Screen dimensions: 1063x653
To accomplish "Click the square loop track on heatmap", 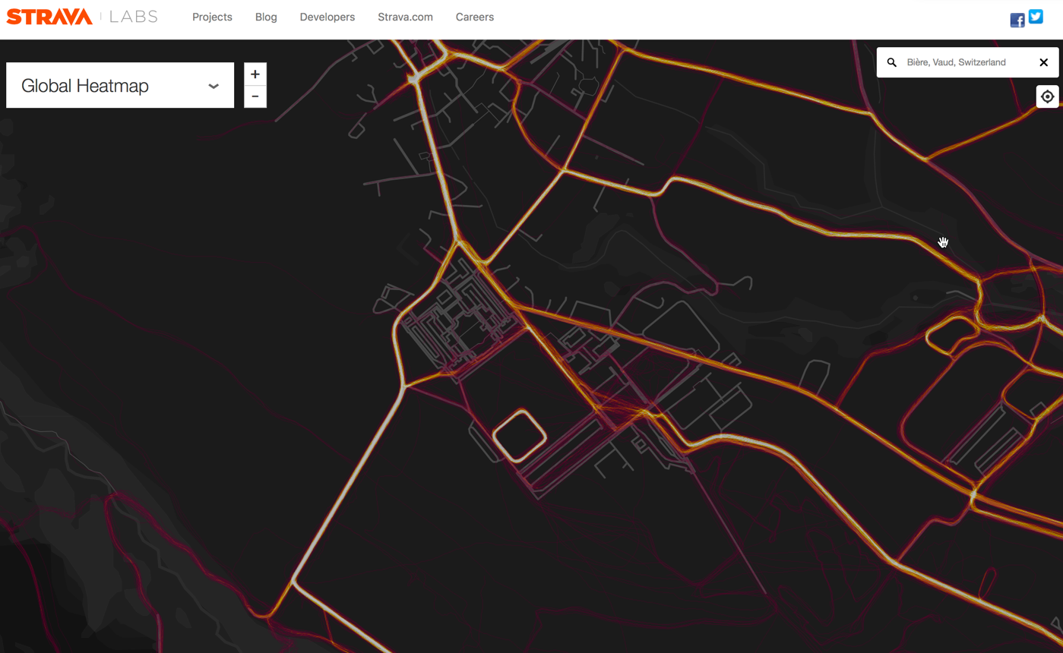I will coord(520,435).
